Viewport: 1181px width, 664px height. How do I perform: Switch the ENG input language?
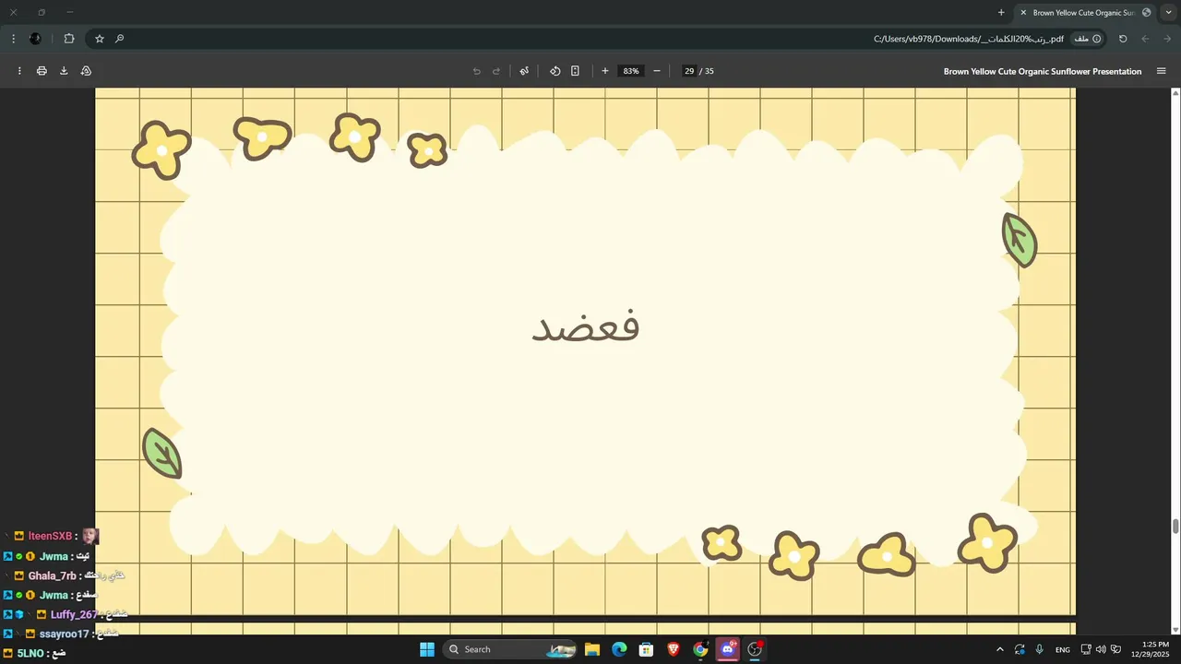click(1063, 649)
